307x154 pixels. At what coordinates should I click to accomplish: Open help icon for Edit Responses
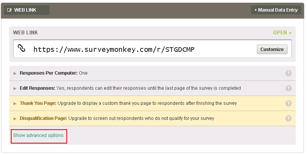click(288, 88)
